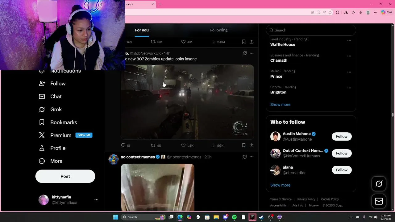Show more trending topics
Screen dimensions: 395x222
pos(280,105)
